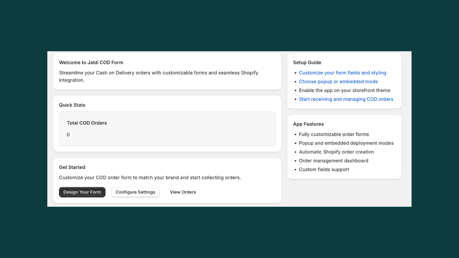Select the Total COD Orders counter
The height and width of the screenshot is (258, 459).
pos(86,123)
